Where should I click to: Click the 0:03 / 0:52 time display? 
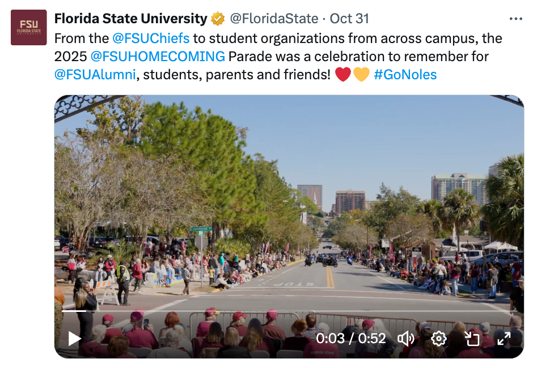[x=350, y=339]
